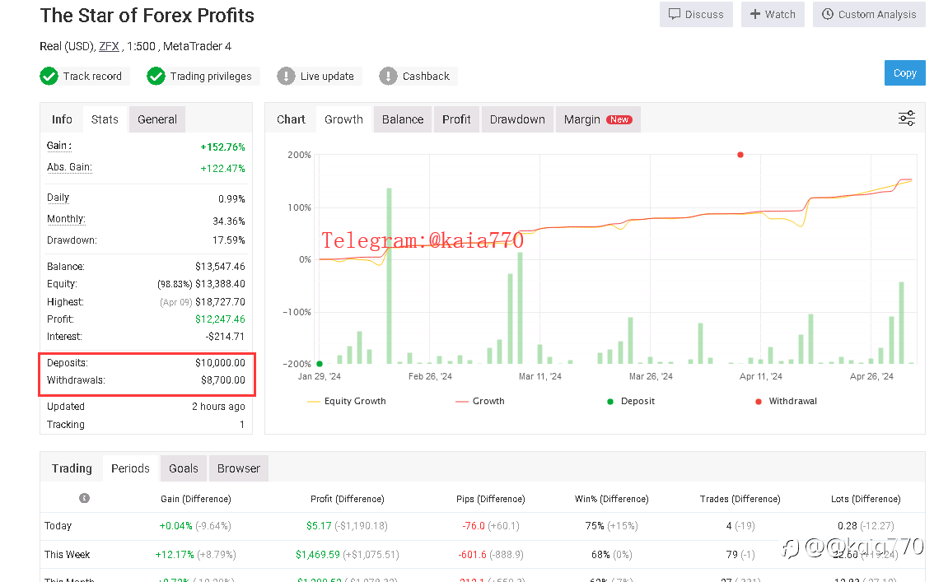Click the info icon in the Periods table header
Image resolution: width=934 pixels, height=582 pixels.
click(84, 498)
